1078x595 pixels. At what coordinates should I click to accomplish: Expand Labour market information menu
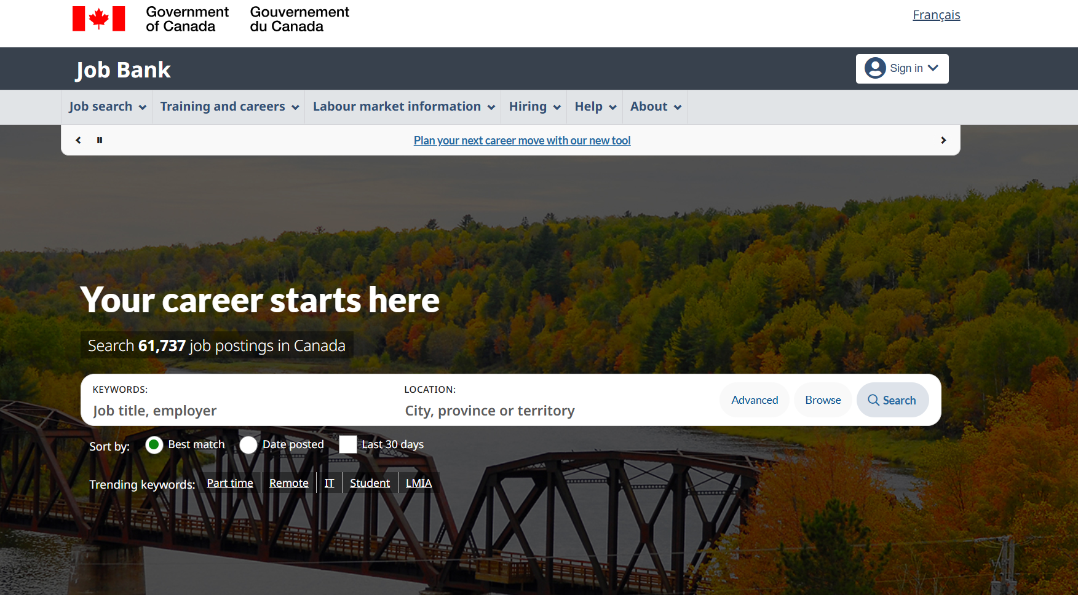pyautogui.click(x=403, y=107)
